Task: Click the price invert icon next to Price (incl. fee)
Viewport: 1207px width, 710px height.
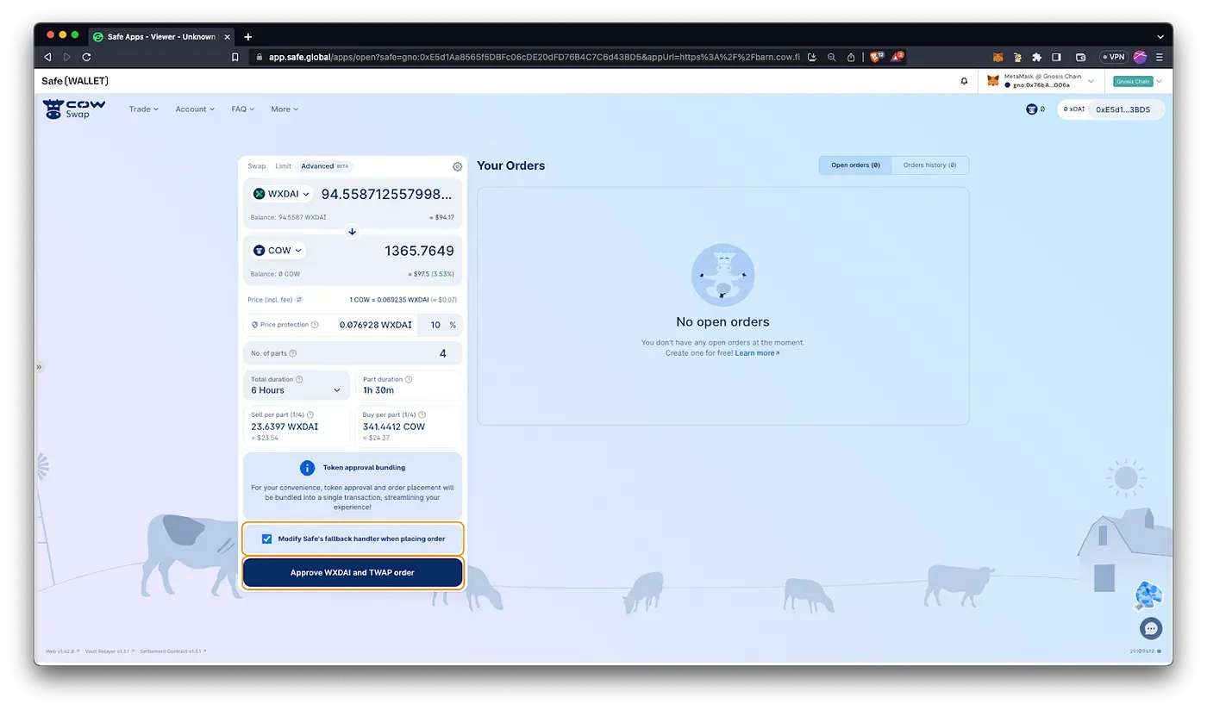Action: click(x=299, y=299)
